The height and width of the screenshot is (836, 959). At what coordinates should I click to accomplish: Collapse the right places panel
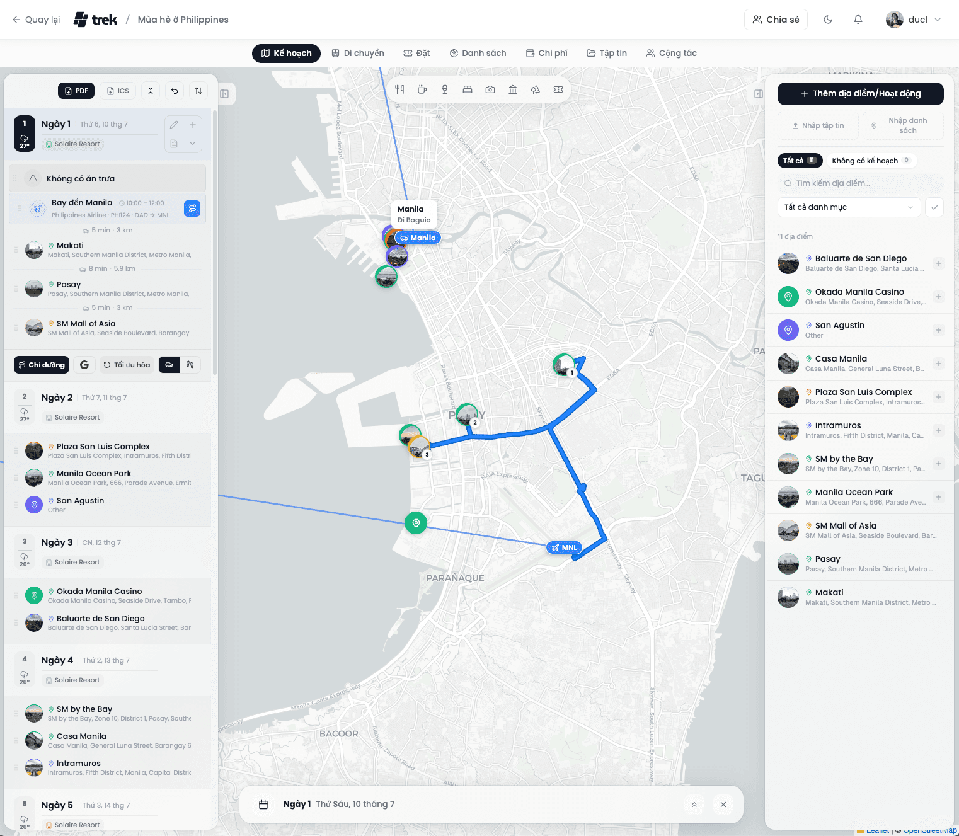click(x=759, y=94)
